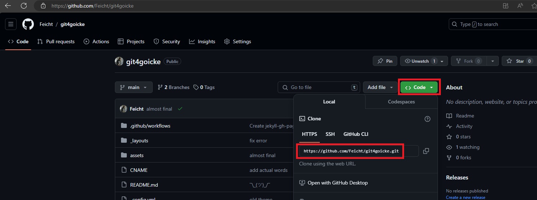The image size is (537, 200).
Task: Open the Security tab
Action: [167, 41]
